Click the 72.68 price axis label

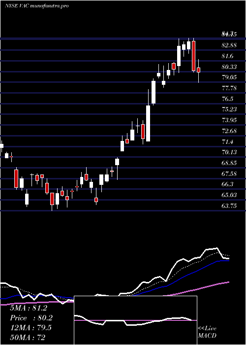229,131
